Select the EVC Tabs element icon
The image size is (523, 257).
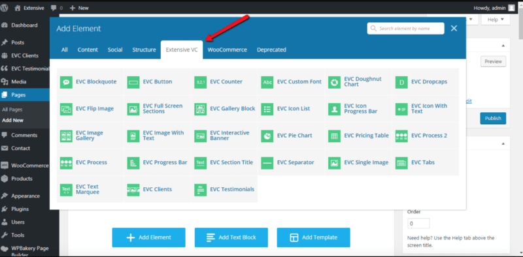point(401,163)
